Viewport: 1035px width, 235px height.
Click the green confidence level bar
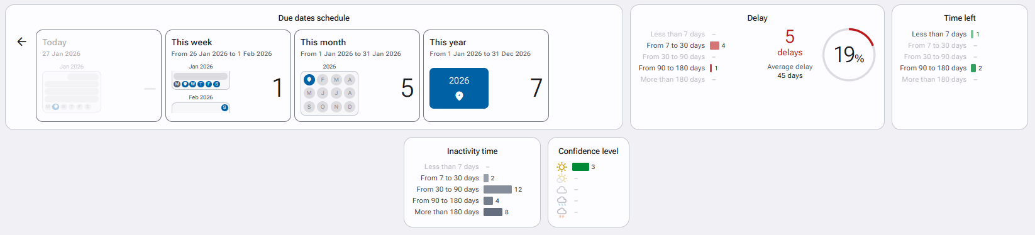[580, 167]
